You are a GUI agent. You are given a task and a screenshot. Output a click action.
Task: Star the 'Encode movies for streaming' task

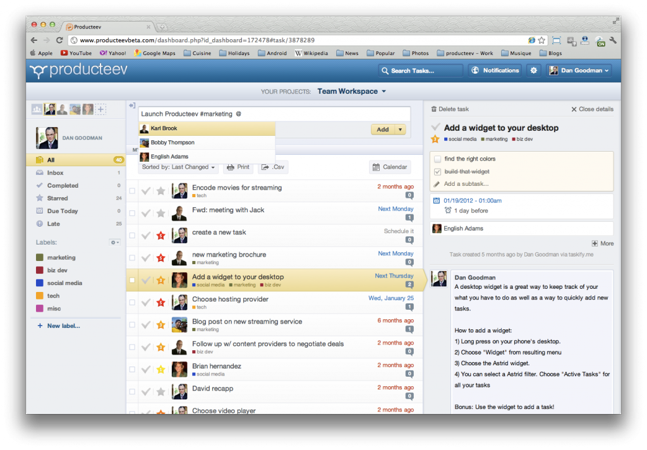tap(161, 191)
